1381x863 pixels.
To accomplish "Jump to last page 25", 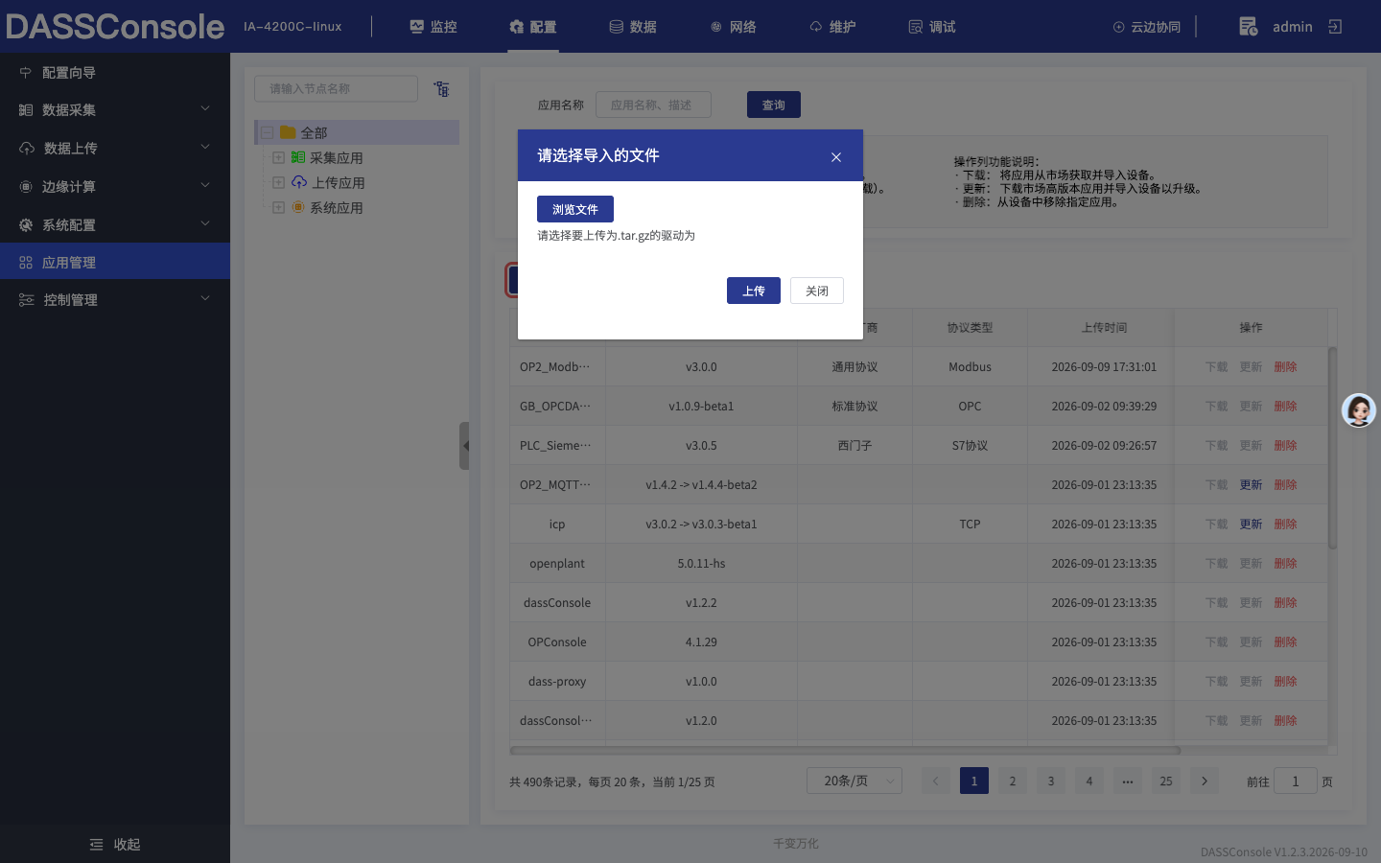I will click(x=1166, y=781).
